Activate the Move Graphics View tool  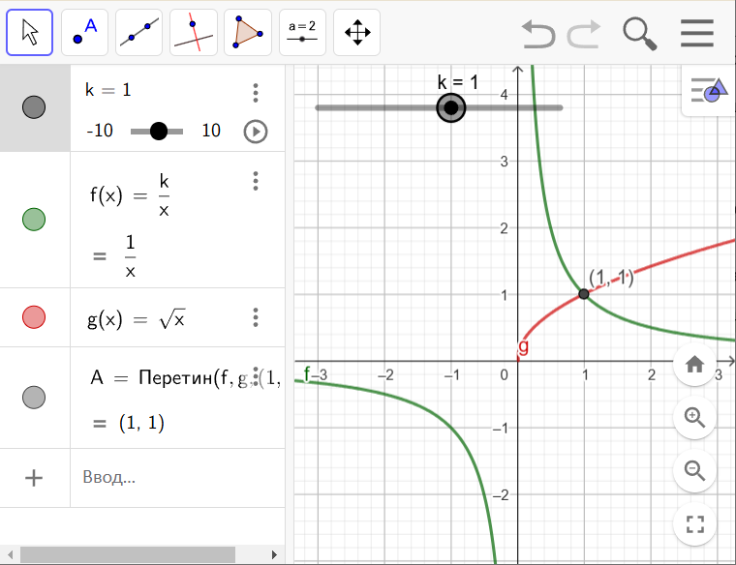tap(357, 33)
